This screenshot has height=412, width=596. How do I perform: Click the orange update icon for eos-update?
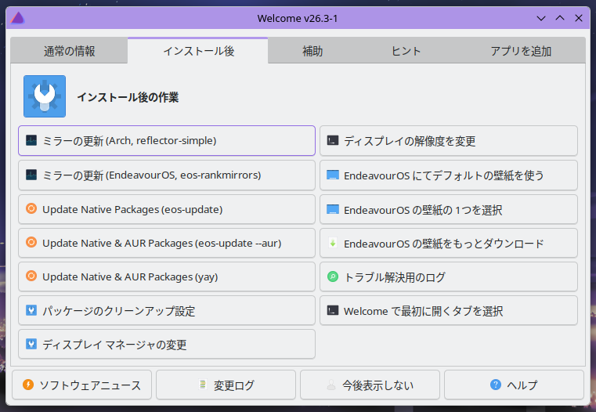point(31,209)
